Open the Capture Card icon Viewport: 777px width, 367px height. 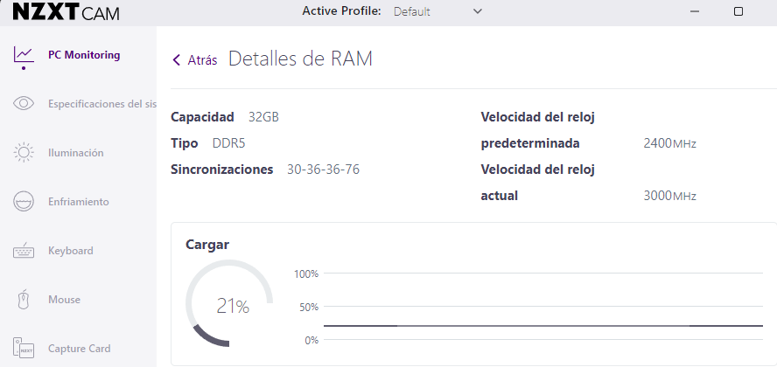24,348
